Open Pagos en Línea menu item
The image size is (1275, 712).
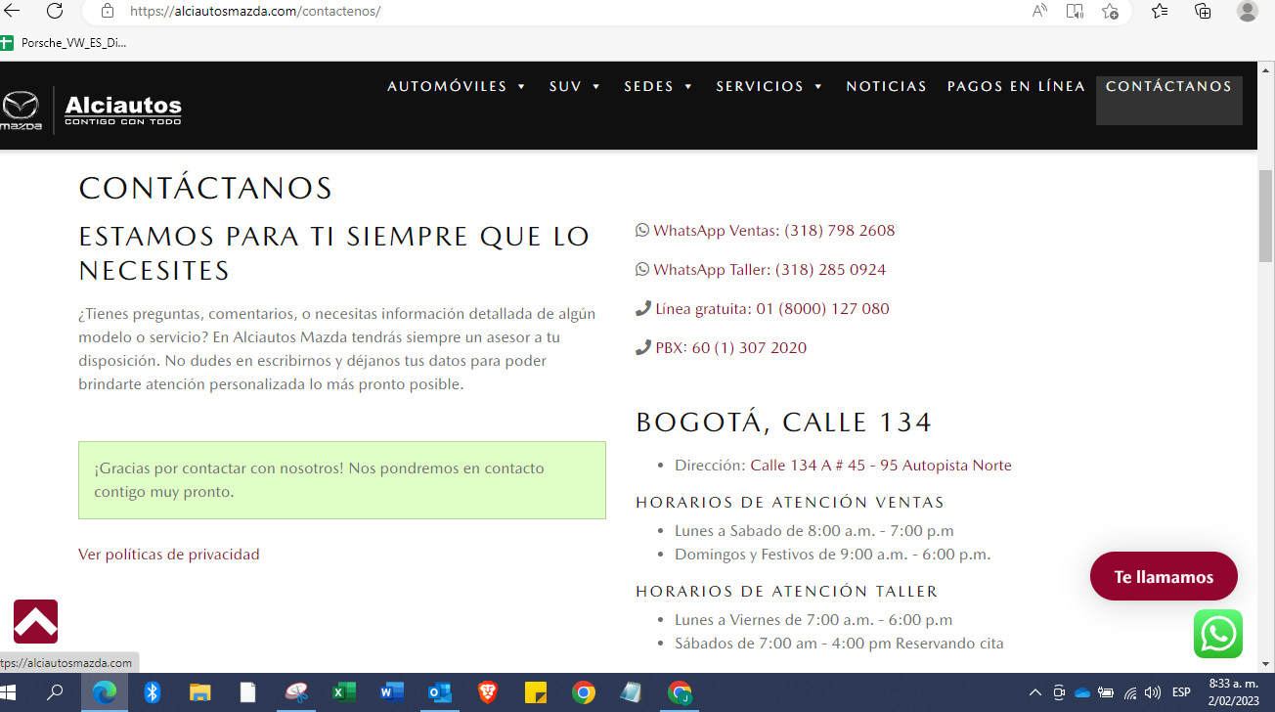tap(1016, 86)
